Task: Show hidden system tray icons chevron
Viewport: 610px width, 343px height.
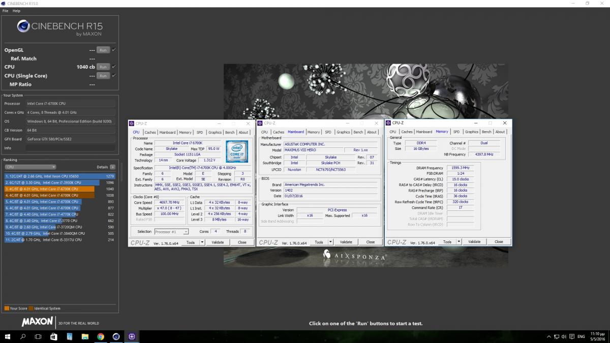Action: 548,336
